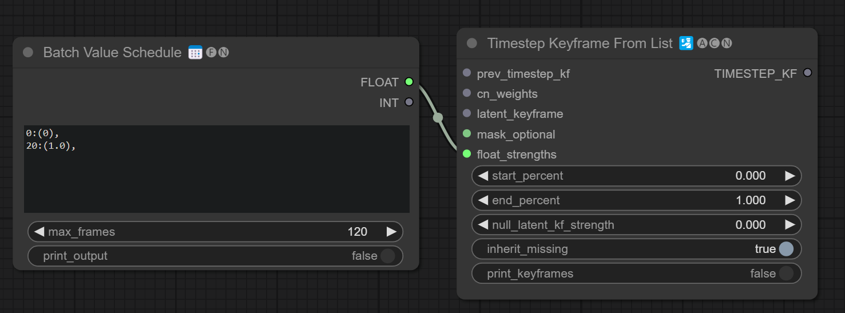Viewport: 845px width, 313px height.
Task: Click the calendar icon on Batch Value Schedule
Action: click(x=195, y=53)
